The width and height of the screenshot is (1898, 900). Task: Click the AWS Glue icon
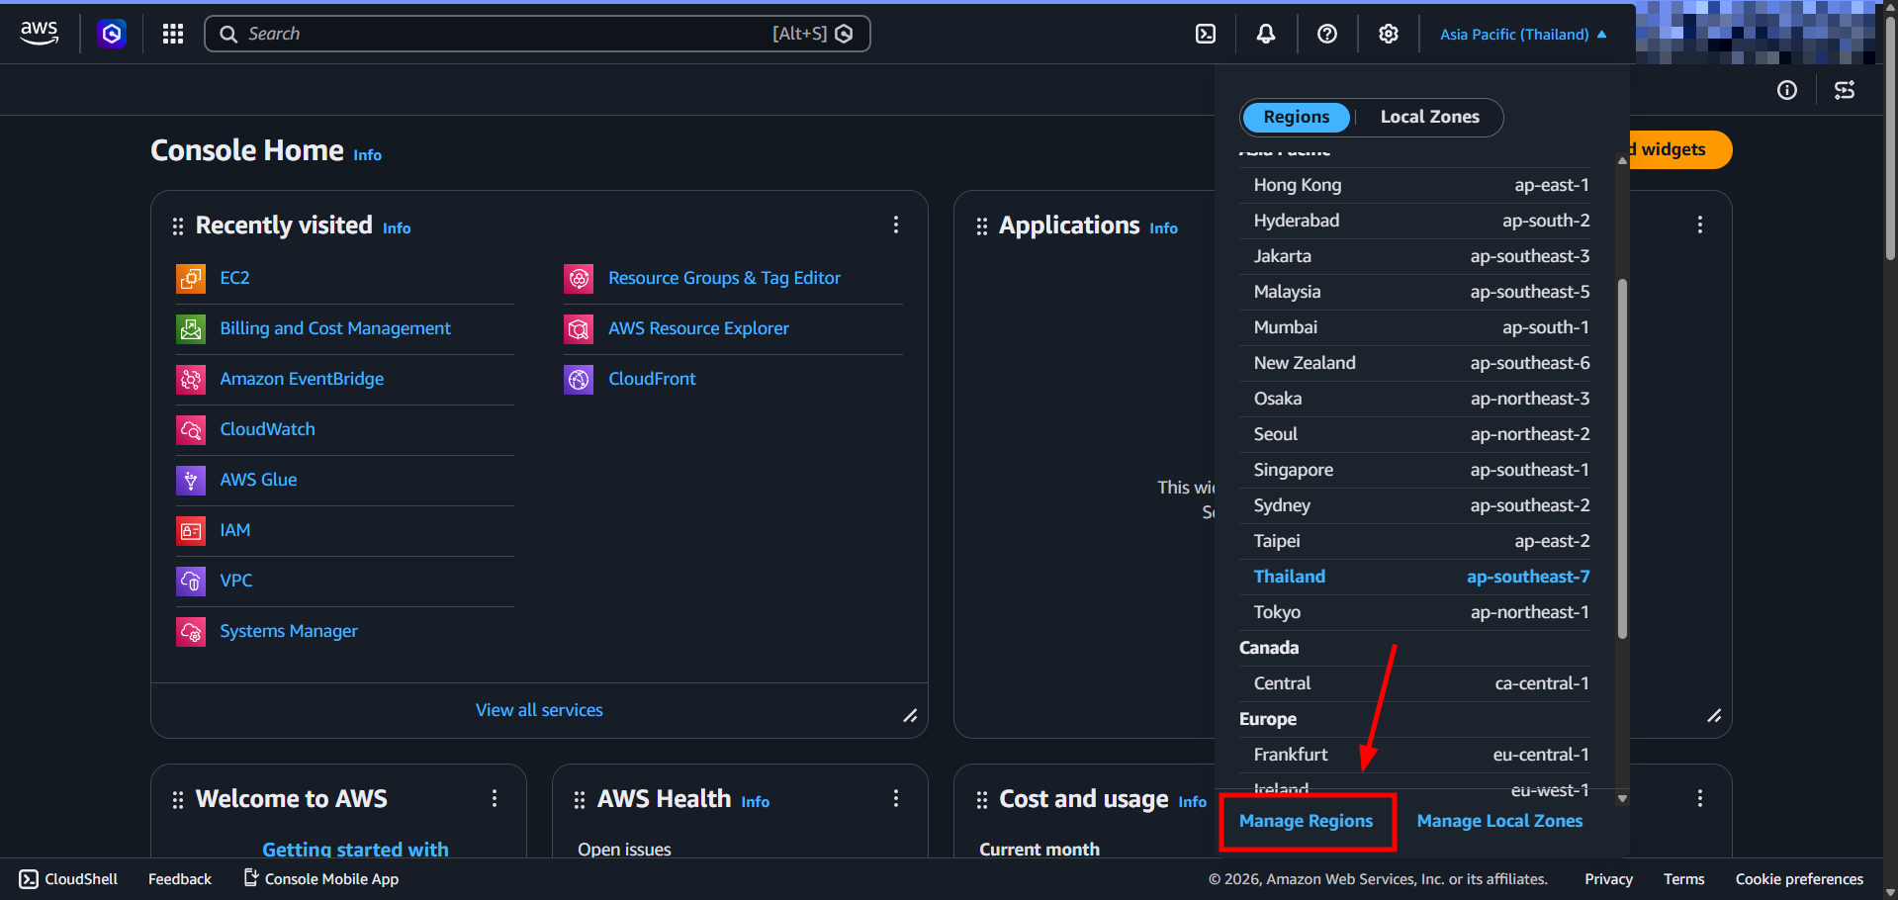point(191,480)
